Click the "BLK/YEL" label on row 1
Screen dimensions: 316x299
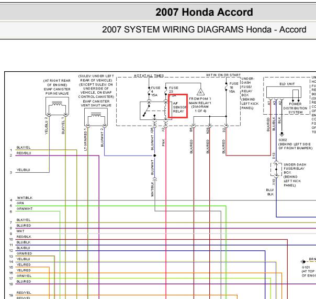tap(24, 148)
